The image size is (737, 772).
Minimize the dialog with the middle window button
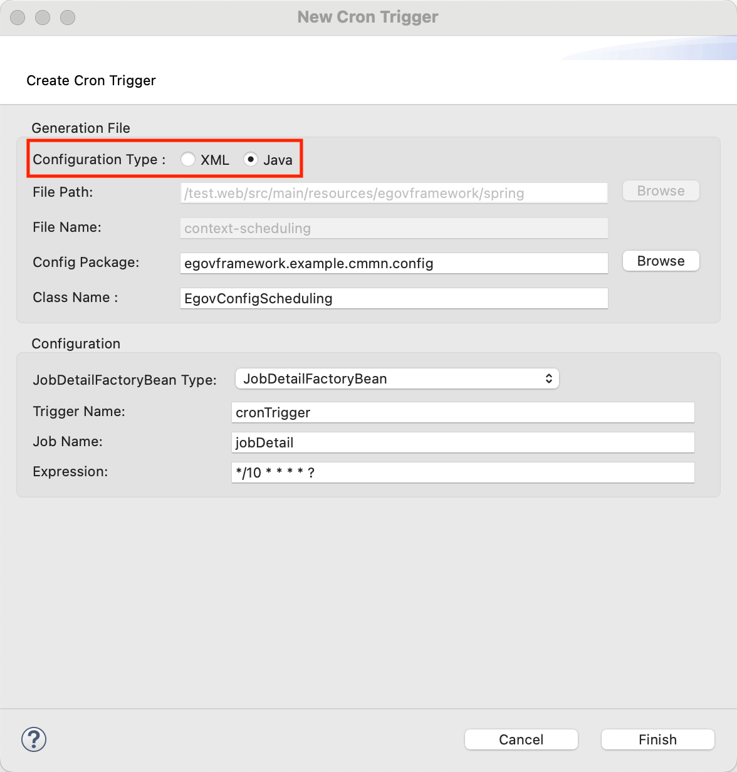click(43, 18)
